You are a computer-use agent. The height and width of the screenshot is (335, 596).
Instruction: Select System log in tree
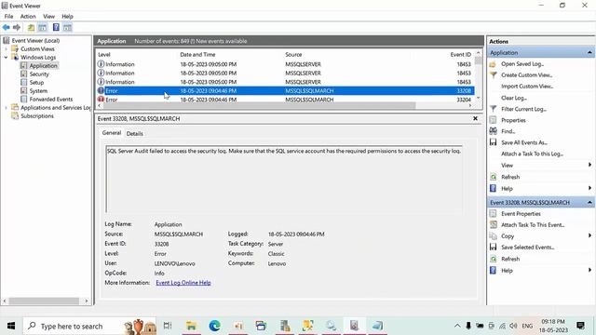(38, 91)
